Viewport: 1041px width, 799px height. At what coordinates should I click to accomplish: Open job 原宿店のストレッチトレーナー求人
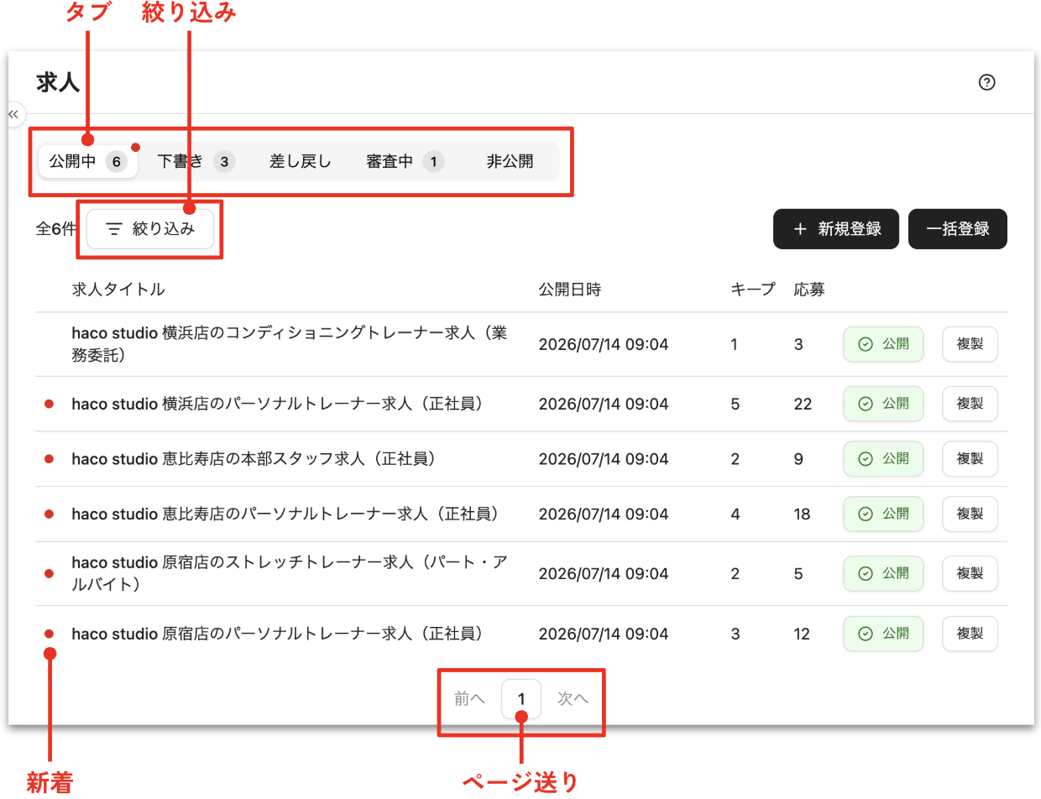(x=290, y=573)
